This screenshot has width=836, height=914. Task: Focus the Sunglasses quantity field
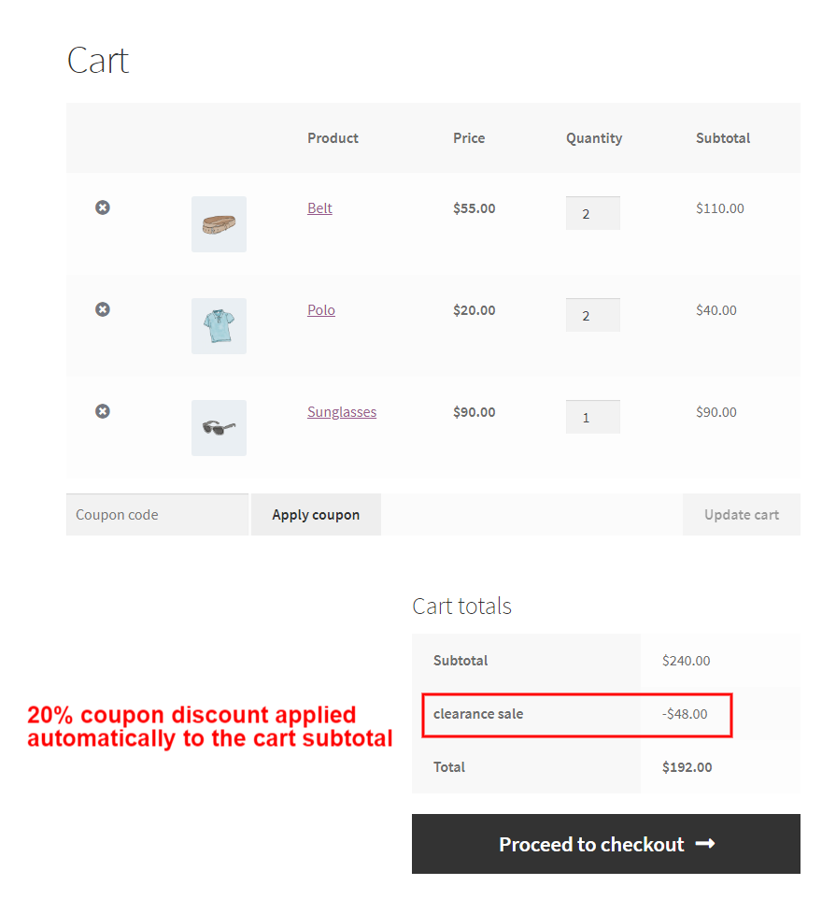pos(592,417)
